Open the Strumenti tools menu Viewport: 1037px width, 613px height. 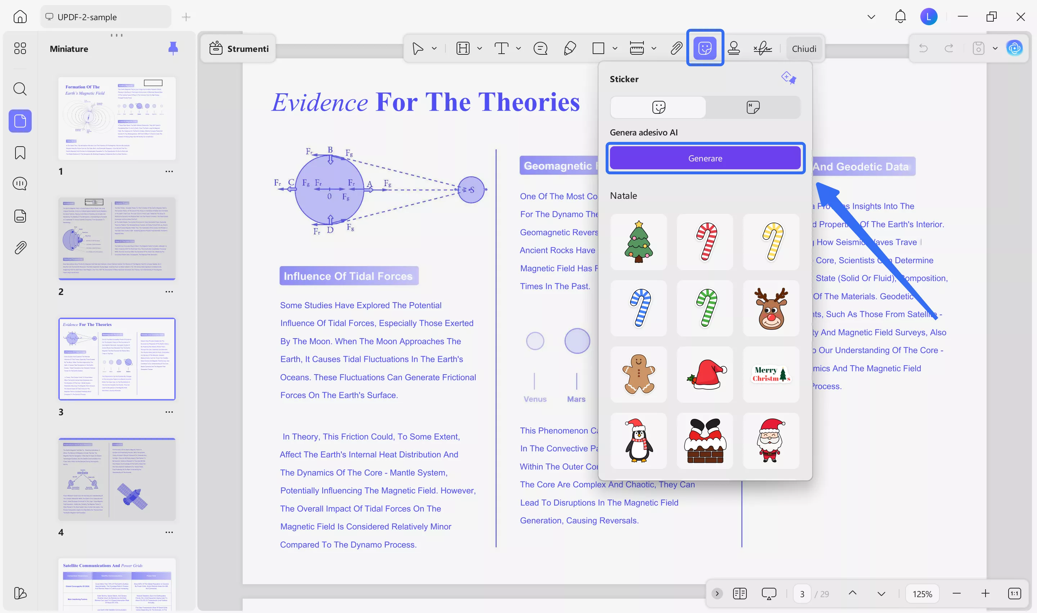(x=239, y=48)
